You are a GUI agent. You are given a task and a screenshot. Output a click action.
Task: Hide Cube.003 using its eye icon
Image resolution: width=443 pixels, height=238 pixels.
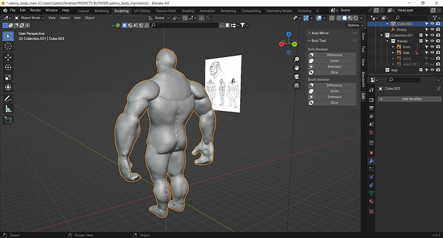pos(432,24)
